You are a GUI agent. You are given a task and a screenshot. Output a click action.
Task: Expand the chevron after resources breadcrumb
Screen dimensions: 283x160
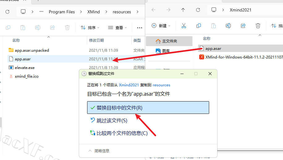[137, 12]
